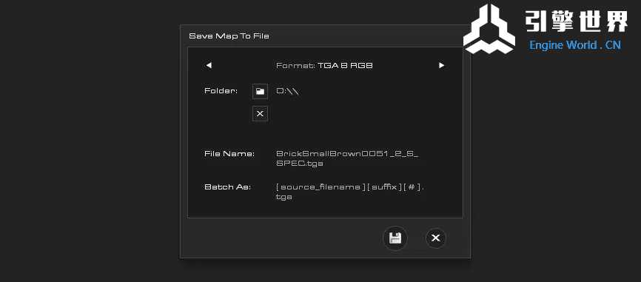Switch to the previous format with left arrow
The image size is (641, 282).
click(209, 65)
